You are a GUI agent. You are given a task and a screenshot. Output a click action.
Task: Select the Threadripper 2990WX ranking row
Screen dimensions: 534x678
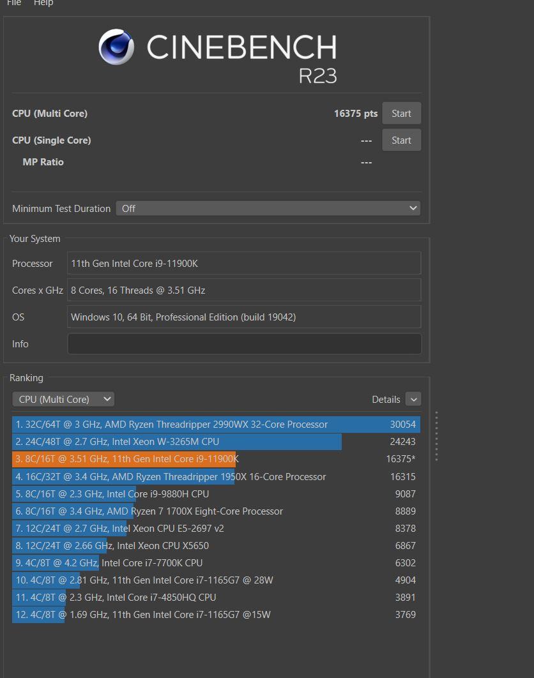(x=216, y=424)
